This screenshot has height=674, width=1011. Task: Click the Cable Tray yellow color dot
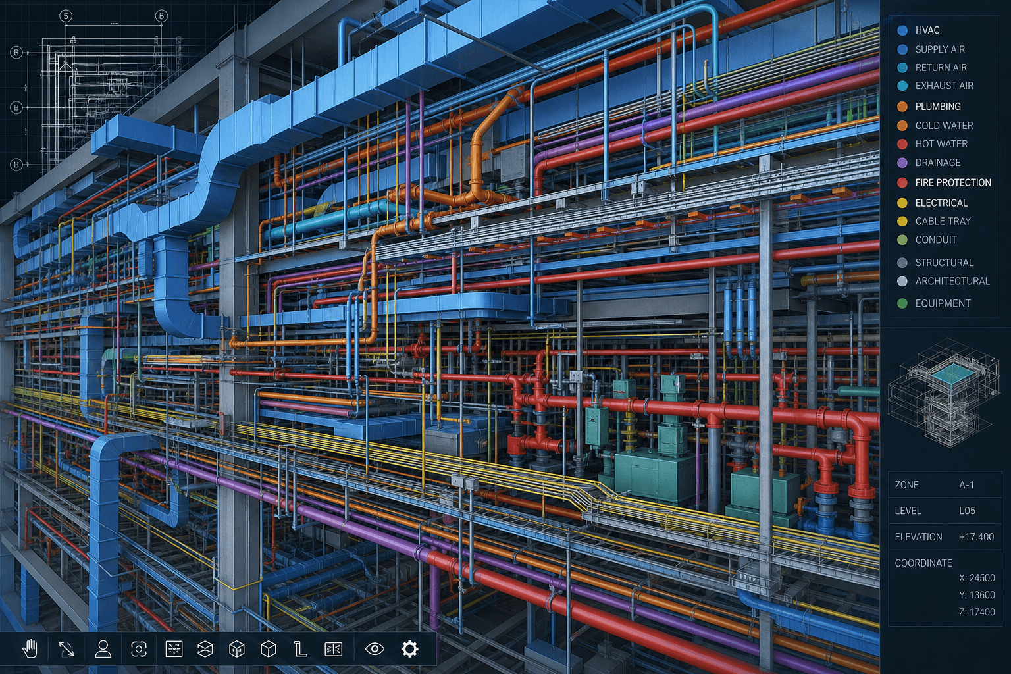[x=902, y=222]
